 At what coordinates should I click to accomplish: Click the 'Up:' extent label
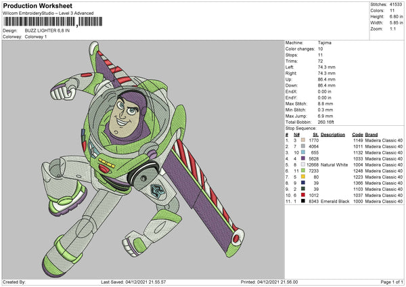289,79
